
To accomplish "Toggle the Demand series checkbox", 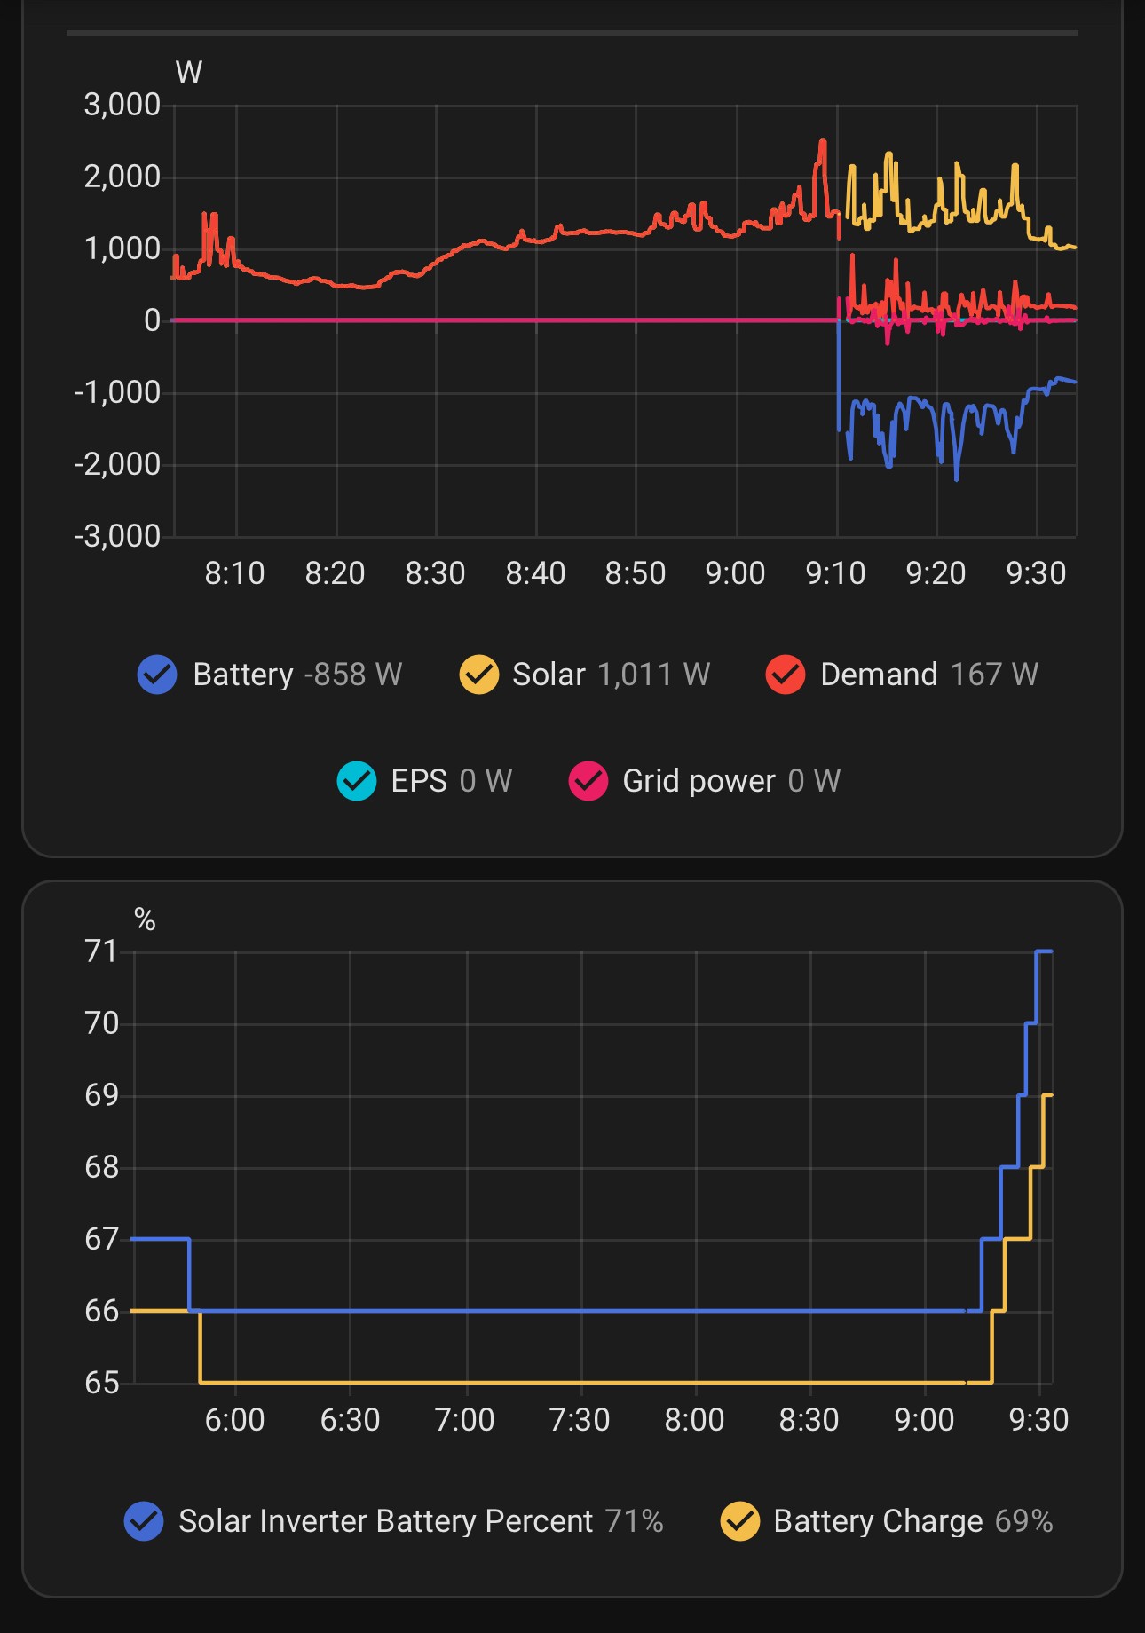I will [786, 674].
